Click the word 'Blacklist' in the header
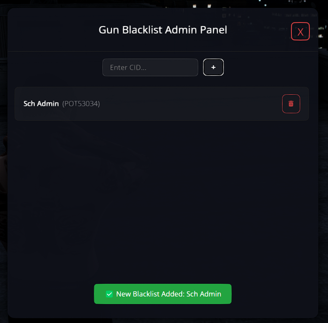This screenshot has height=323, width=328. [x=142, y=30]
